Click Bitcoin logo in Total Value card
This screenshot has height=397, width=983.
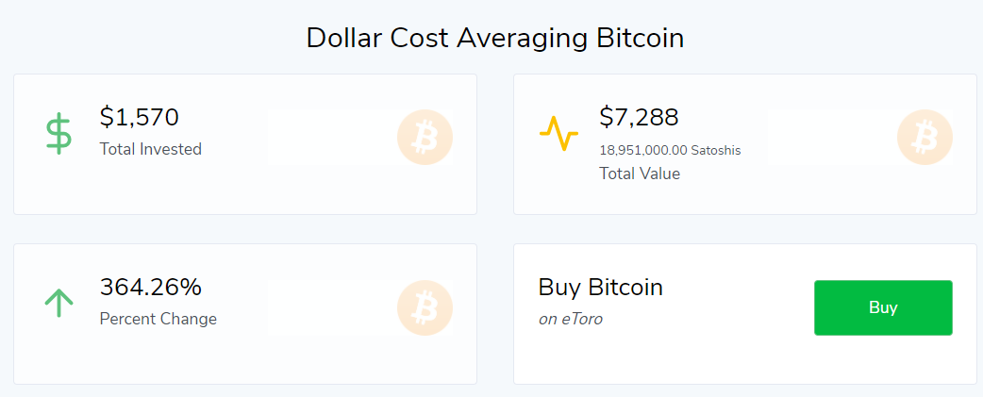click(x=925, y=137)
